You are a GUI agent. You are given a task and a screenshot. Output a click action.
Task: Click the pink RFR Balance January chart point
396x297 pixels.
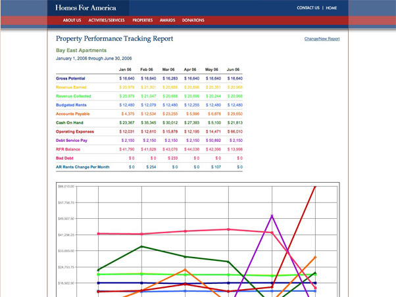pyautogui.click(x=98, y=234)
